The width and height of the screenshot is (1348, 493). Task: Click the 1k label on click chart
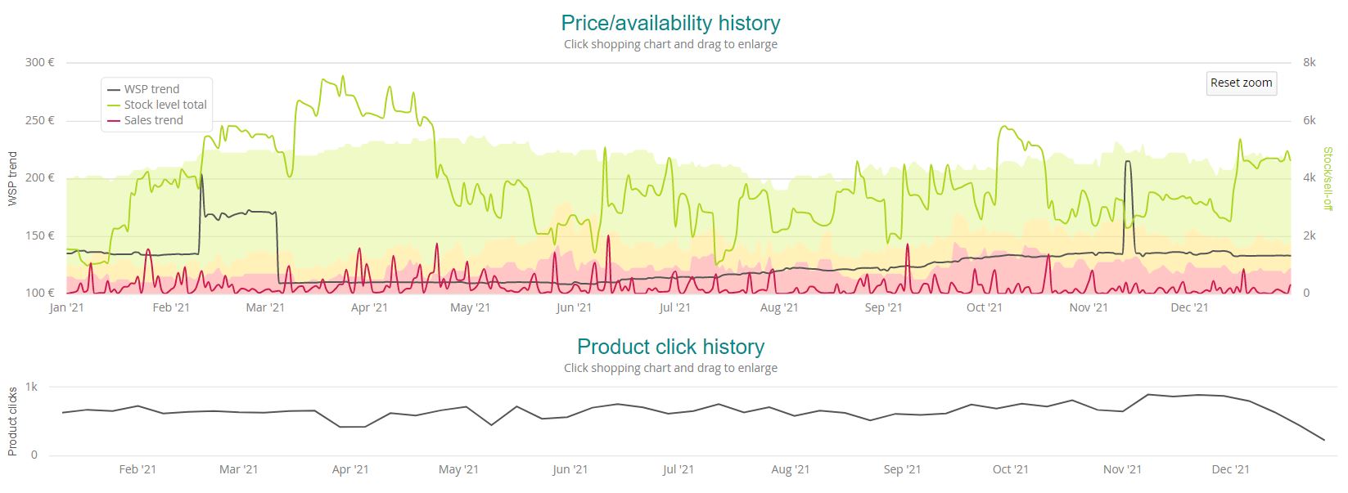(x=31, y=387)
